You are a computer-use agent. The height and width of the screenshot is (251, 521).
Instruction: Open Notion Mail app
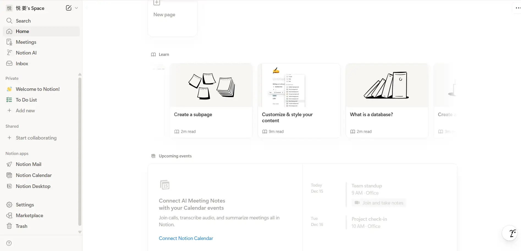[x=28, y=164]
